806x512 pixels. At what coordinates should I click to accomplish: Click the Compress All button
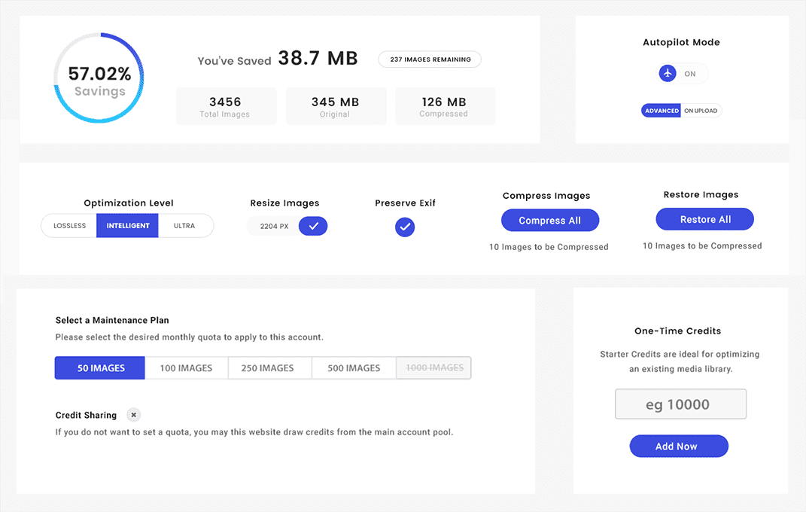(x=550, y=220)
